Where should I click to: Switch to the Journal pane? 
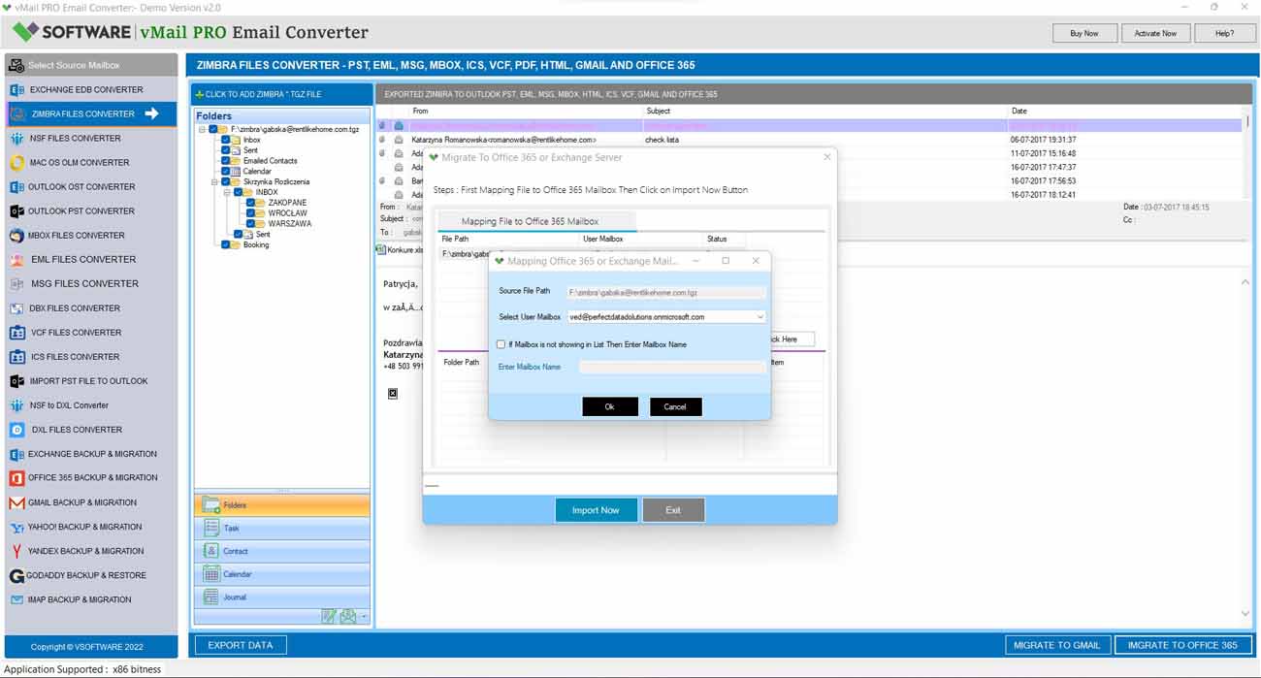tap(282, 597)
